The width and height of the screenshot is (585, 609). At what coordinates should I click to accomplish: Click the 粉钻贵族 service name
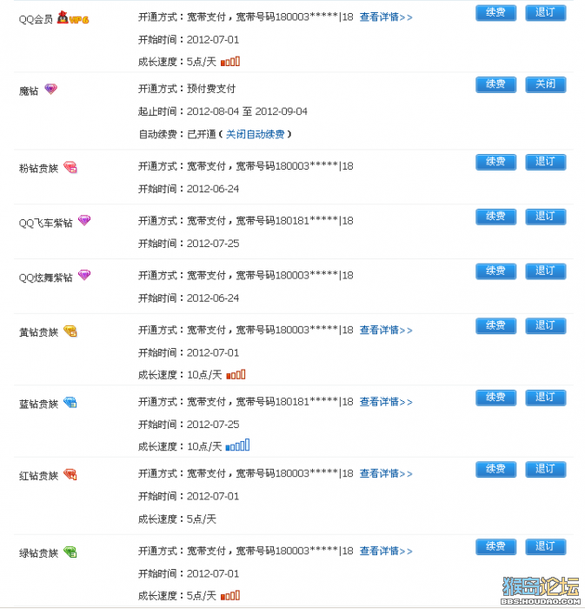(x=38, y=168)
